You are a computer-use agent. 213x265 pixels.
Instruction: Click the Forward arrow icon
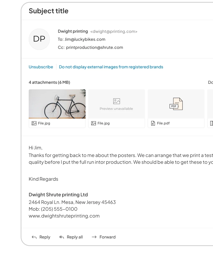pyautogui.click(x=94, y=237)
